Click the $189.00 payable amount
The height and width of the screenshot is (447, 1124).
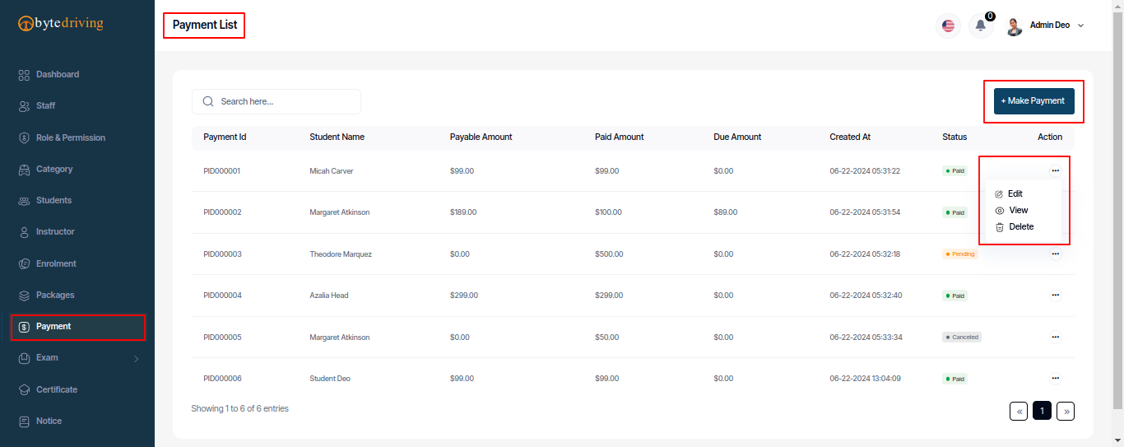[x=463, y=212]
